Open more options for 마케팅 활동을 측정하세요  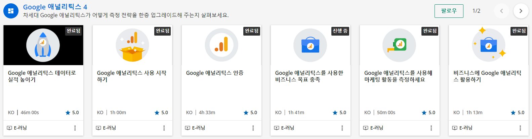point(431,128)
